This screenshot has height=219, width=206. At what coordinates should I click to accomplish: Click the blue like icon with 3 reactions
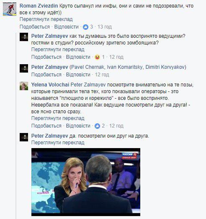tap(85, 27)
